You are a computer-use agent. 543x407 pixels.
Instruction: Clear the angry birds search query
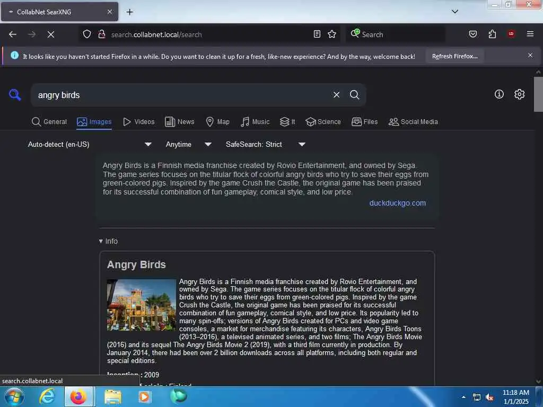click(336, 95)
